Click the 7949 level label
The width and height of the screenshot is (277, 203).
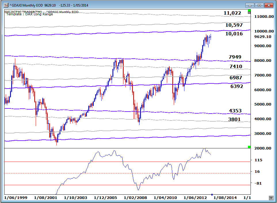(235, 57)
